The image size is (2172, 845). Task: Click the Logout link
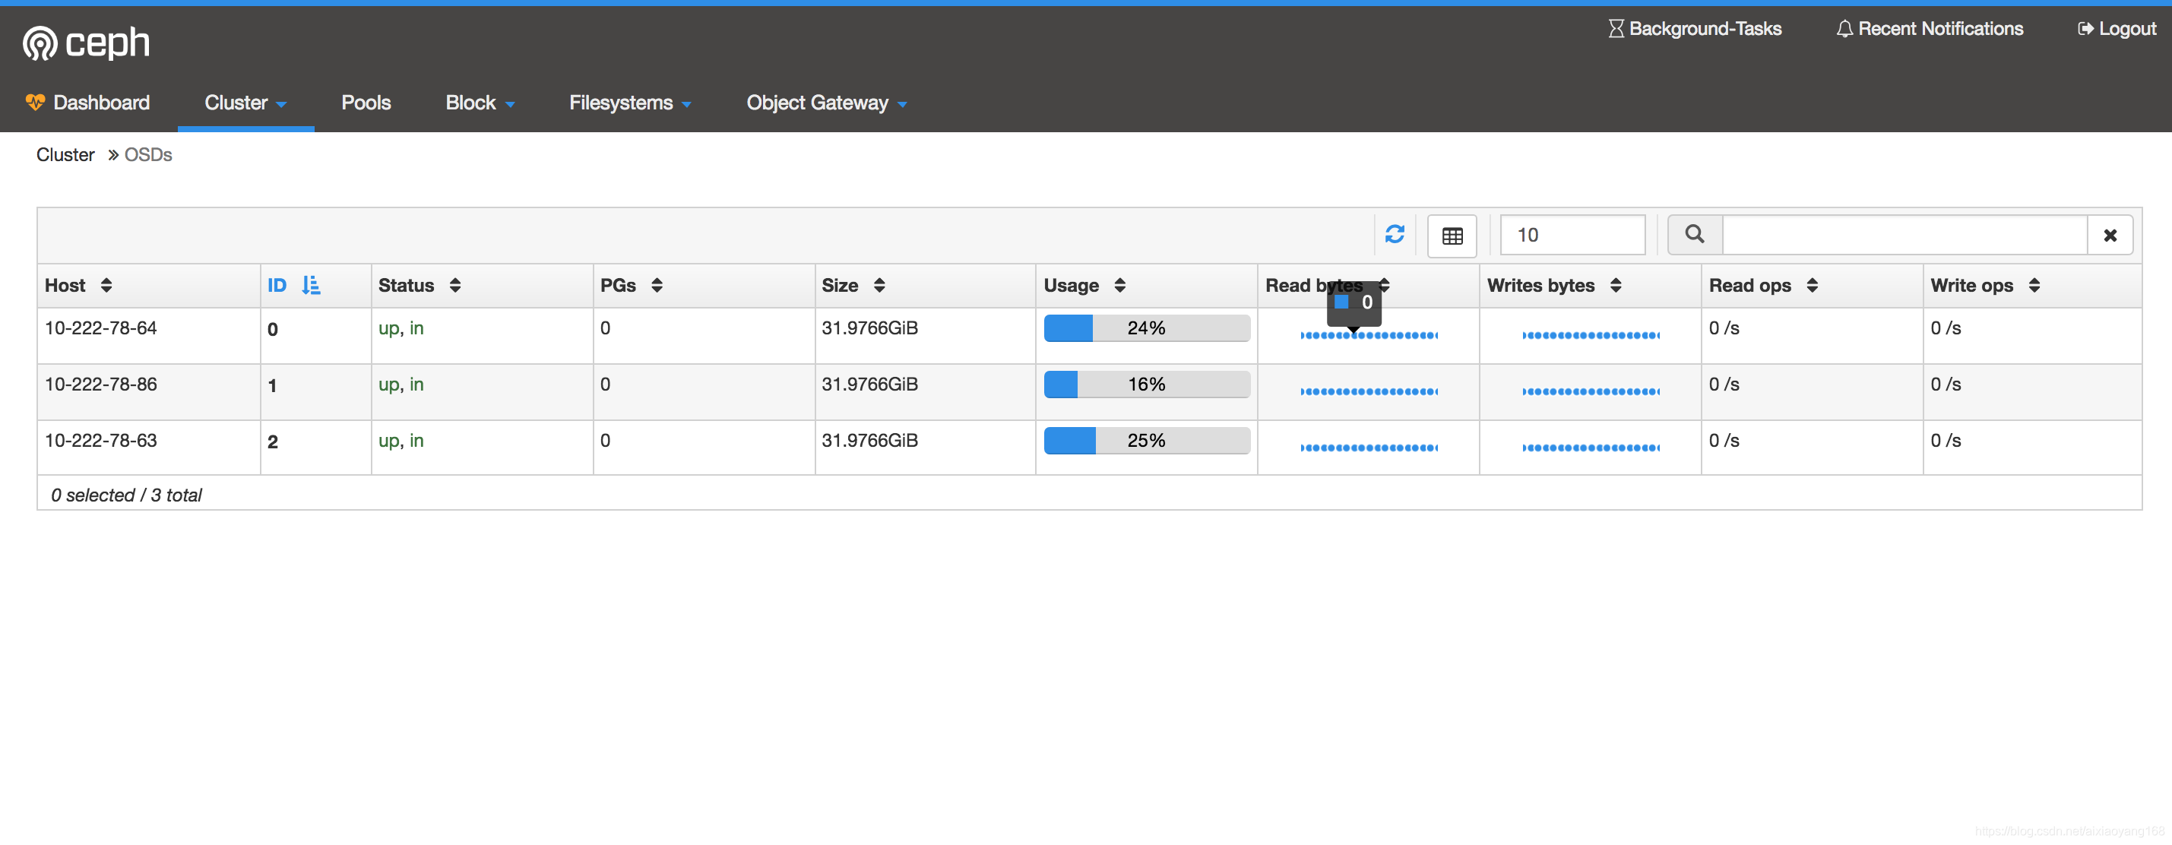pyautogui.click(x=2117, y=29)
